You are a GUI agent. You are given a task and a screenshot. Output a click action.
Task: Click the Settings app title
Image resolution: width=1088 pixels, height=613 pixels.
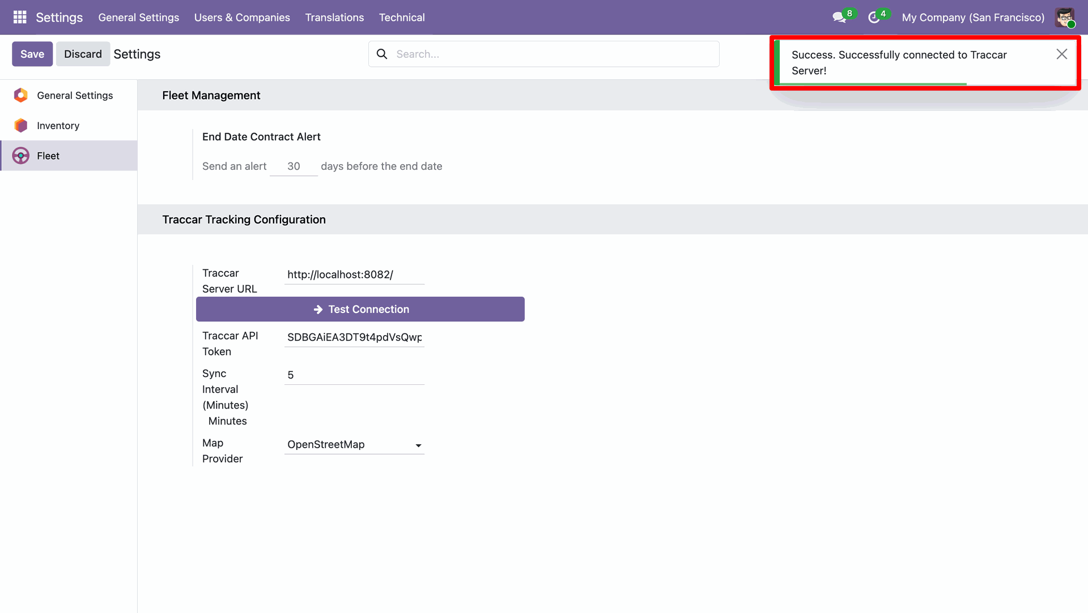coord(59,18)
